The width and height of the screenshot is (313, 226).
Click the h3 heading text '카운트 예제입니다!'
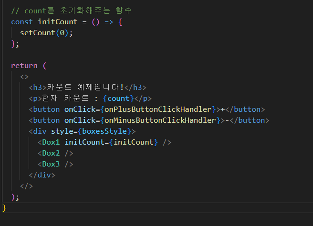tap(85, 88)
